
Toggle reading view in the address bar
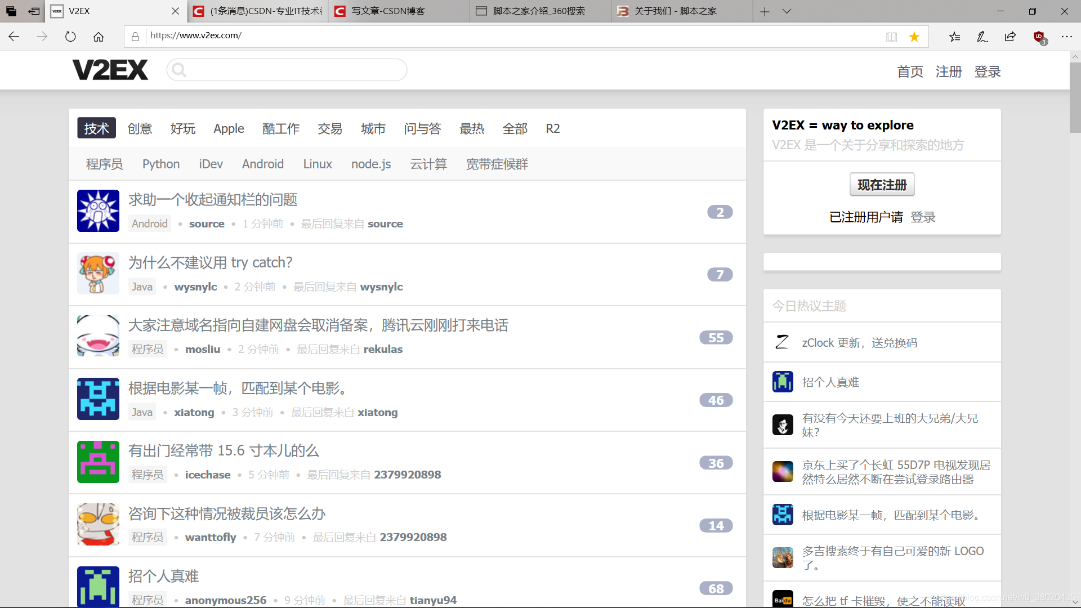tap(892, 36)
